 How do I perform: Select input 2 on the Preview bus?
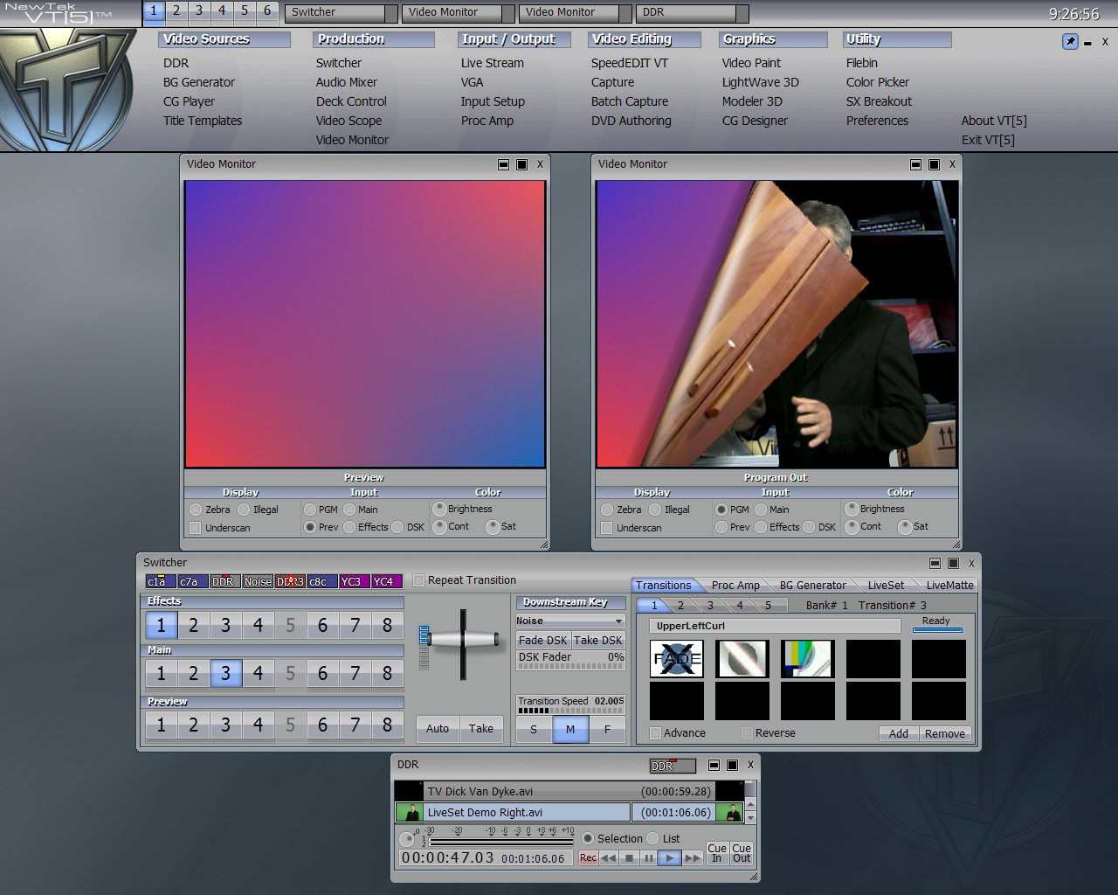[x=193, y=725]
